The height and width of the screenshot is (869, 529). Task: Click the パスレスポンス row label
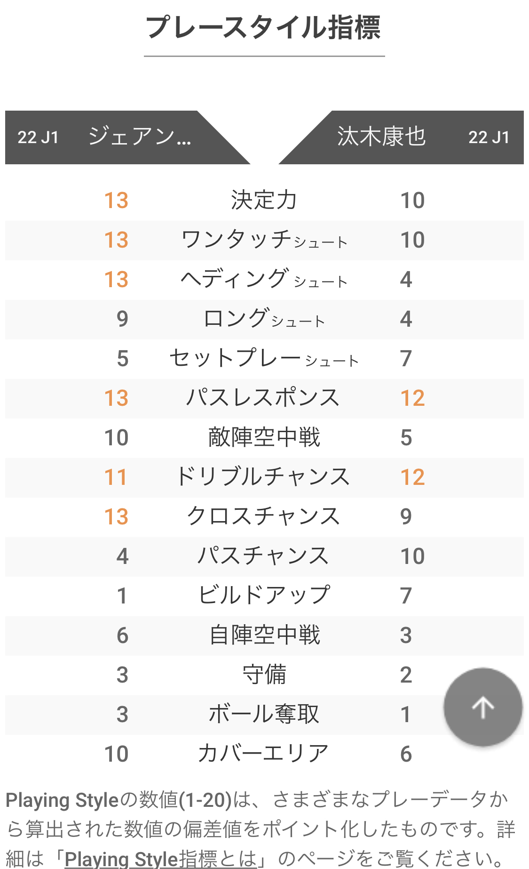click(x=264, y=398)
